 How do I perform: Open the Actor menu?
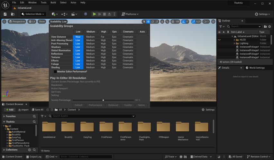pos(73,3)
